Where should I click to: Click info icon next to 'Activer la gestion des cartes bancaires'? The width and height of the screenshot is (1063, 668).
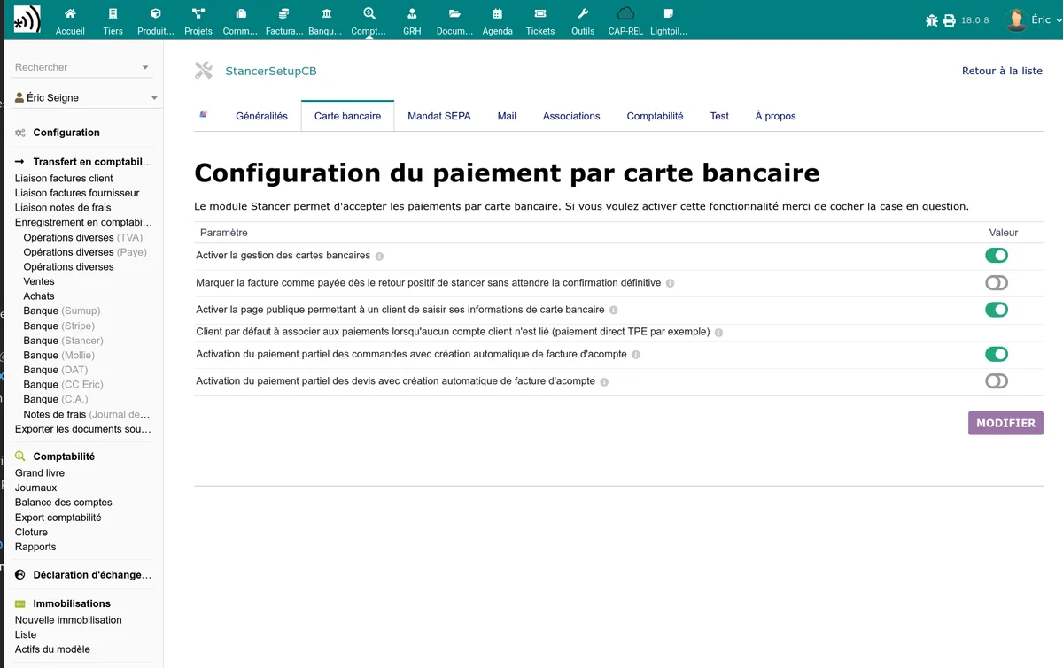click(x=379, y=257)
